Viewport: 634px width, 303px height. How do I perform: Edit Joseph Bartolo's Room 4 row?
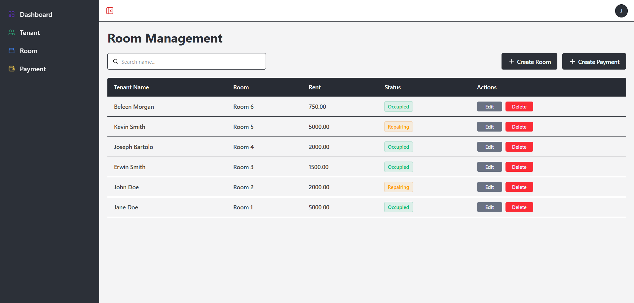click(x=489, y=147)
